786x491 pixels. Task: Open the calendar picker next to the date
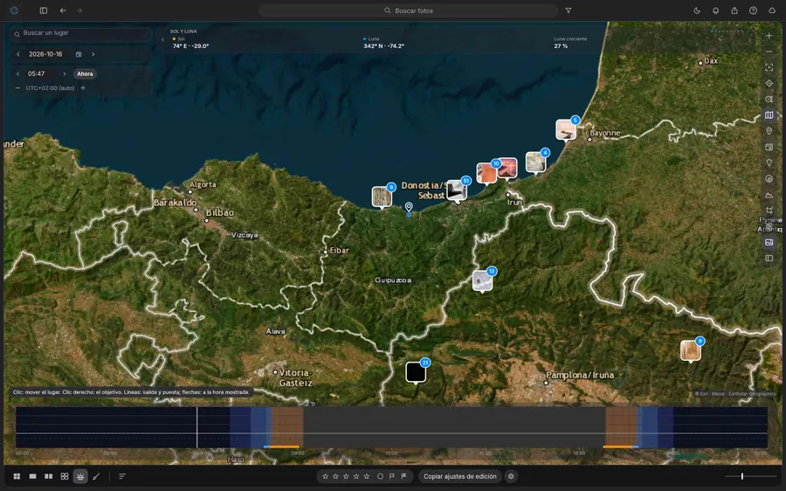click(x=79, y=54)
